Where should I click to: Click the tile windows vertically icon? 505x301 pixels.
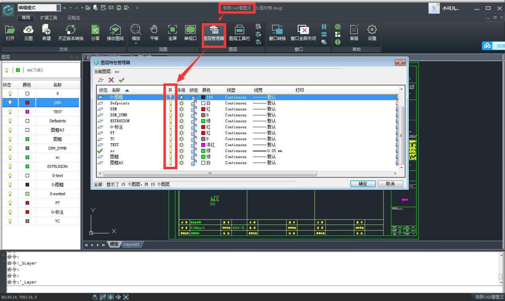tap(324, 27)
